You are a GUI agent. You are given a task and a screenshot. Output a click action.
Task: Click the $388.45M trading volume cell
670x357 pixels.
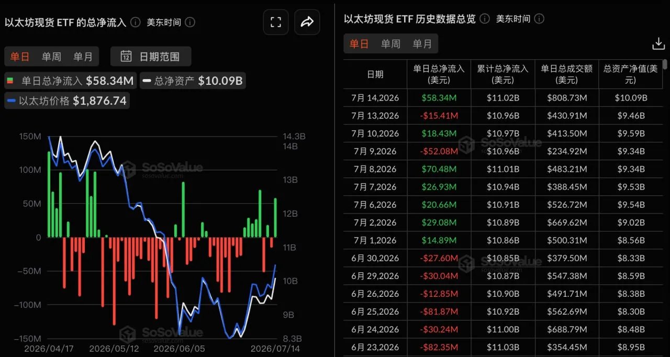click(566, 187)
